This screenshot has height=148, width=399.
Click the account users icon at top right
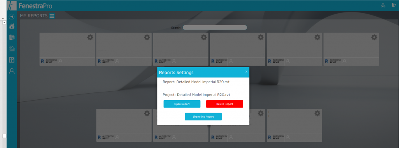[383, 5]
